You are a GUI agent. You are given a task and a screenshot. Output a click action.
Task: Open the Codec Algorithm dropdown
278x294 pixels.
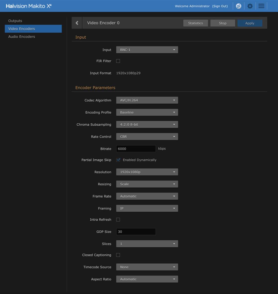click(147, 100)
